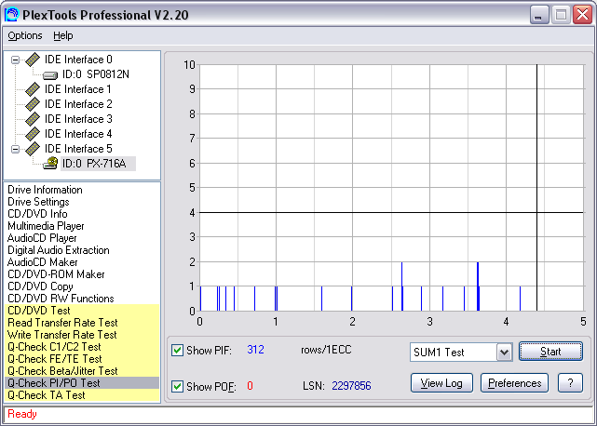The image size is (597, 426).
Task: Open Q-Check C1/C2 Test
Action: (x=54, y=347)
